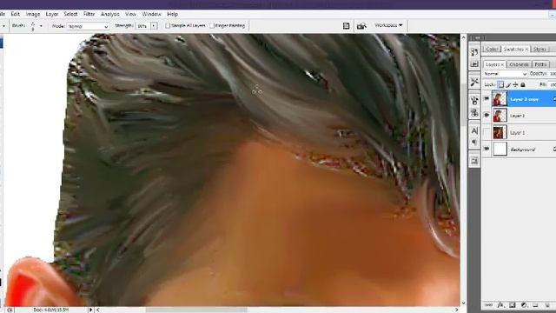Open the History panel icon in dock
Screen dimensions: 556x313
[x=474, y=52]
